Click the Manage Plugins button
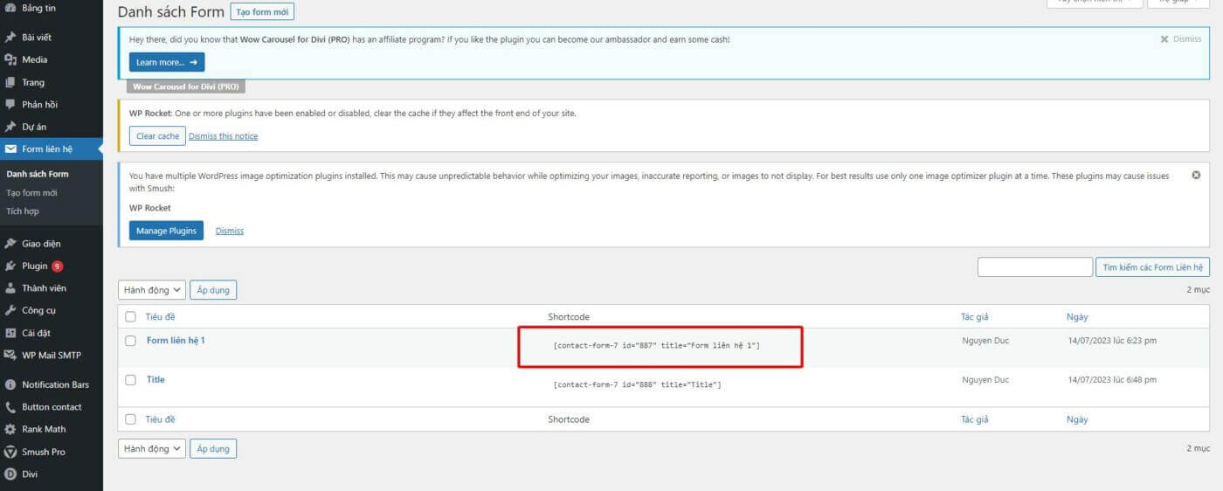This screenshot has width=1223, height=491. 167,231
